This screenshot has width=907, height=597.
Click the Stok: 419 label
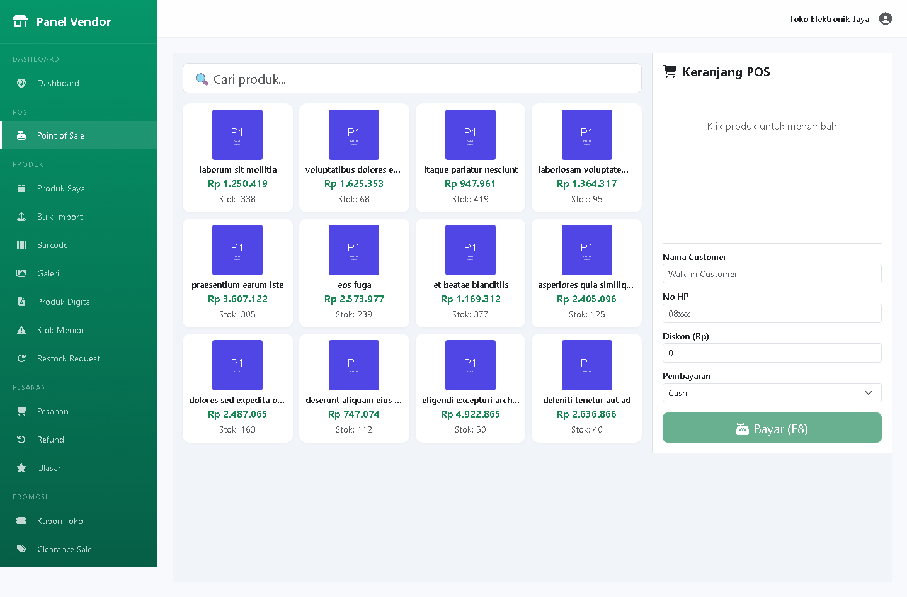[x=471, y=199]
